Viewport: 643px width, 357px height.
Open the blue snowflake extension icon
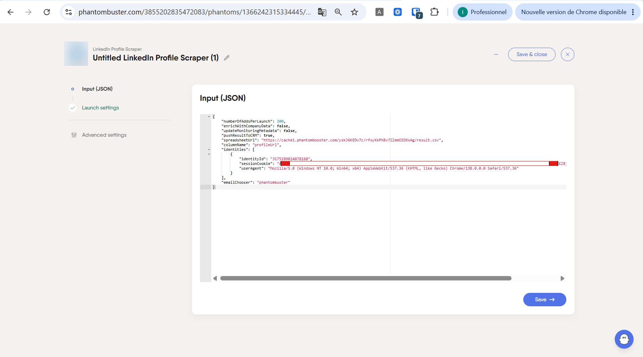[x=398, y=12]
